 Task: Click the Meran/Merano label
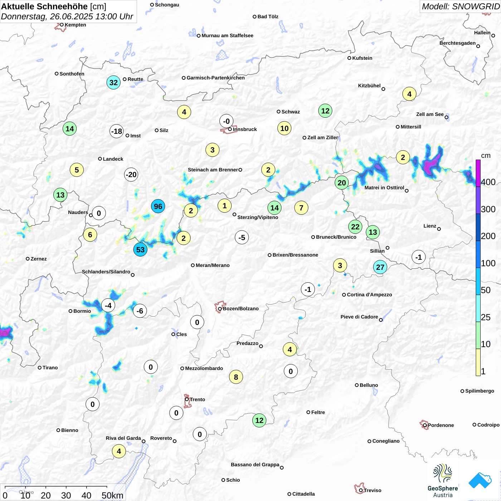(x=213, y=266)
